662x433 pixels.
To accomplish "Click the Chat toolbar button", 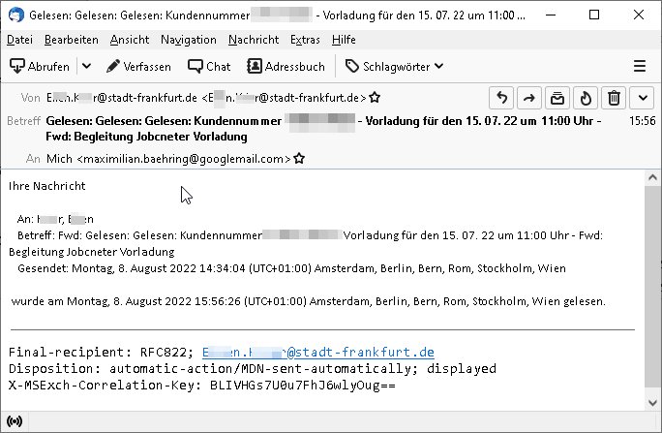I will (209, 66).
